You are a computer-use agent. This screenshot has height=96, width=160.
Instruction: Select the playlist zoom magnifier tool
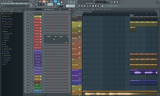click(92, 9)
